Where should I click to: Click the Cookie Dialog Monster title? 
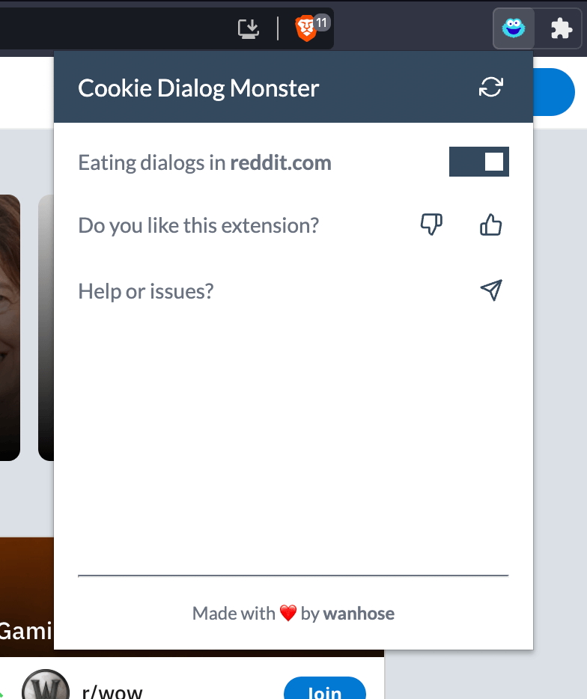198,88
